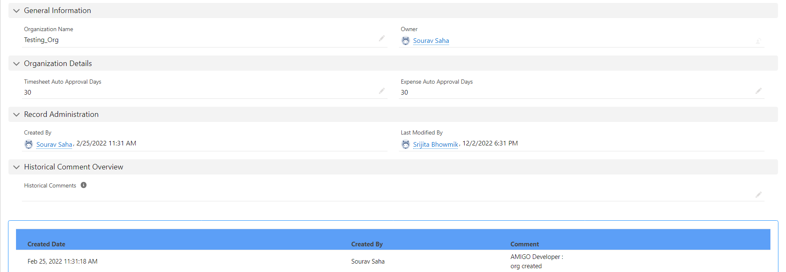
Task: Select Timesheet Auto Approval Days value 30
Action: coord(27,92)
